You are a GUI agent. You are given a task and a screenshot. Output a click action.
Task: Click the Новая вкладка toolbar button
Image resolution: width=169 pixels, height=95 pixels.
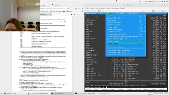point(91,11)
